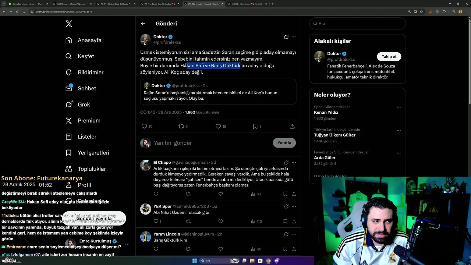Follow Doktor with Takip et button
The image size is (471, 265).
click(389, 56)
